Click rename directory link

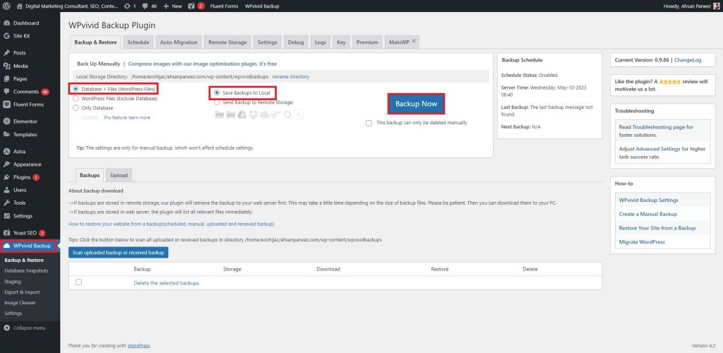tap(290, 76)
